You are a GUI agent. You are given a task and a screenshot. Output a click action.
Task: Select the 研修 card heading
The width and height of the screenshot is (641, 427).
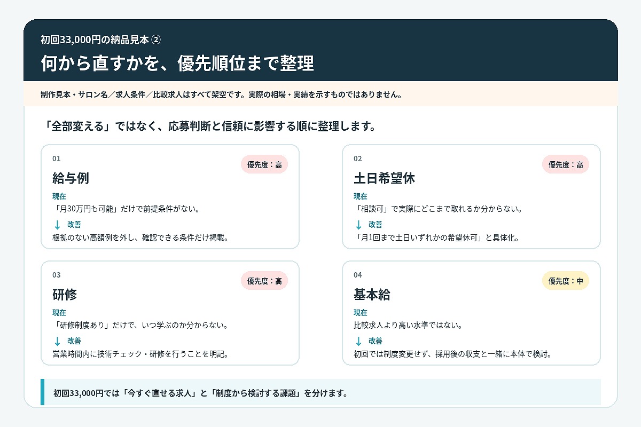click(x=65, y=295)
